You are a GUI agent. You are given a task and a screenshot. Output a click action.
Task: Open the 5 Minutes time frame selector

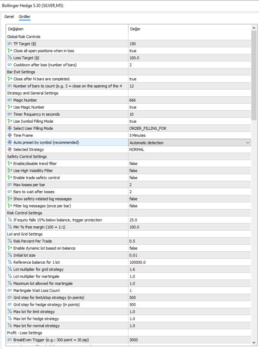(x=189, y=135)
